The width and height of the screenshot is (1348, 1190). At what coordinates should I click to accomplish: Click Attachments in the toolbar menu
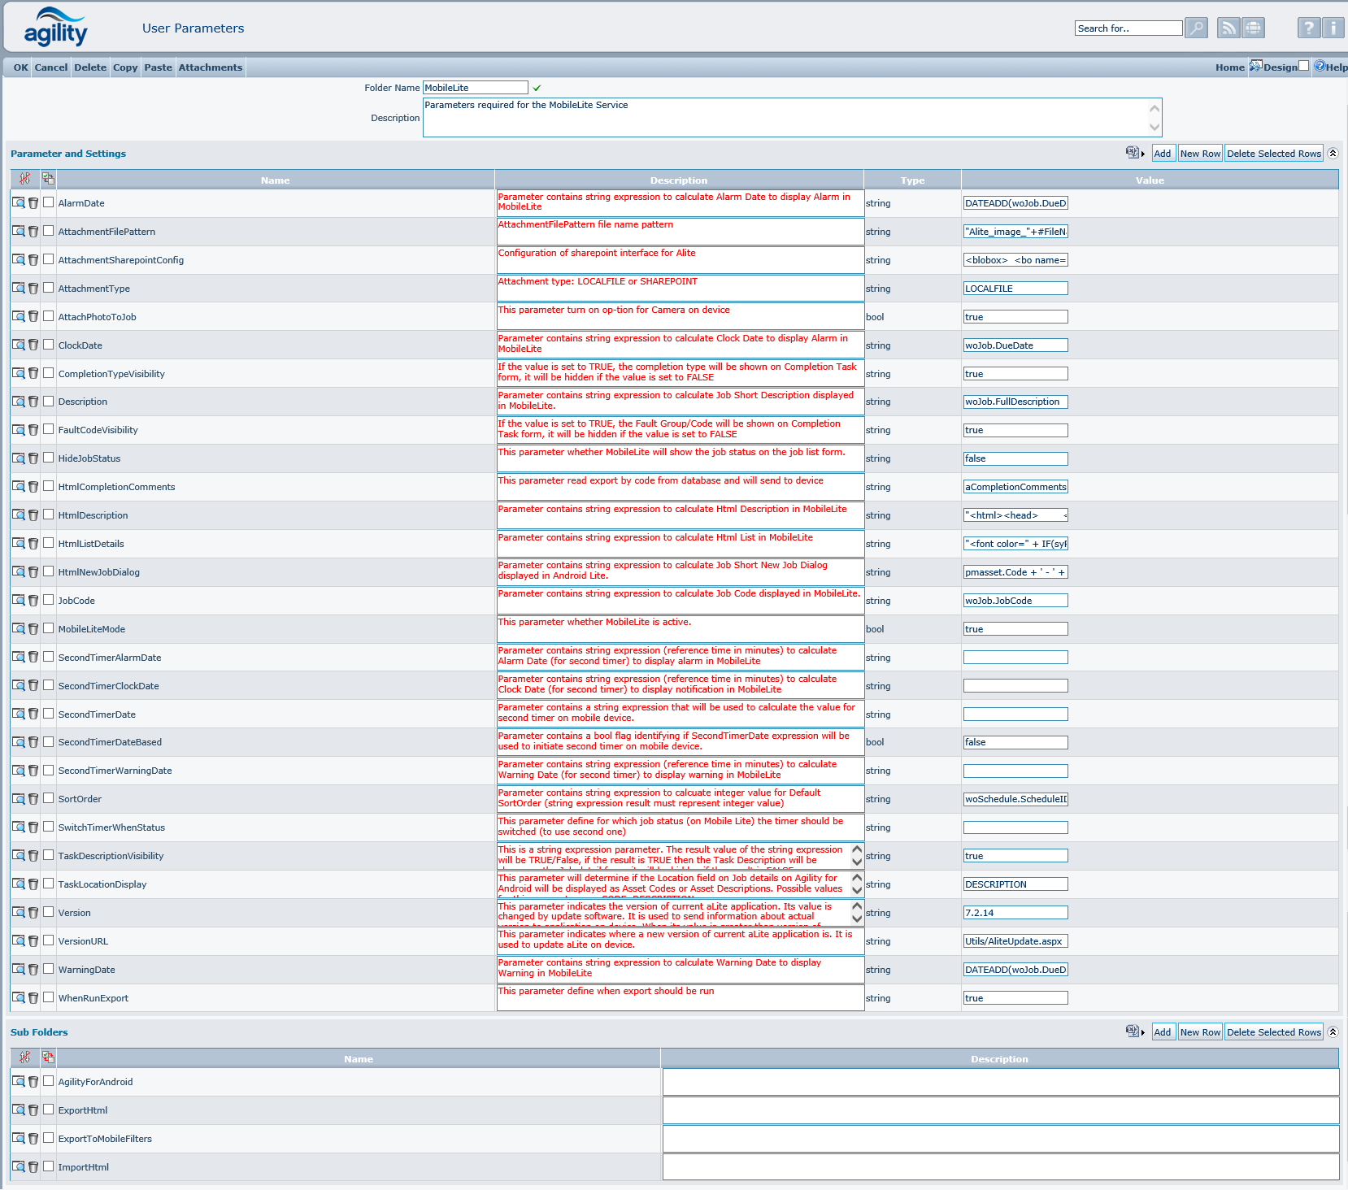click(x=211, y=67)
